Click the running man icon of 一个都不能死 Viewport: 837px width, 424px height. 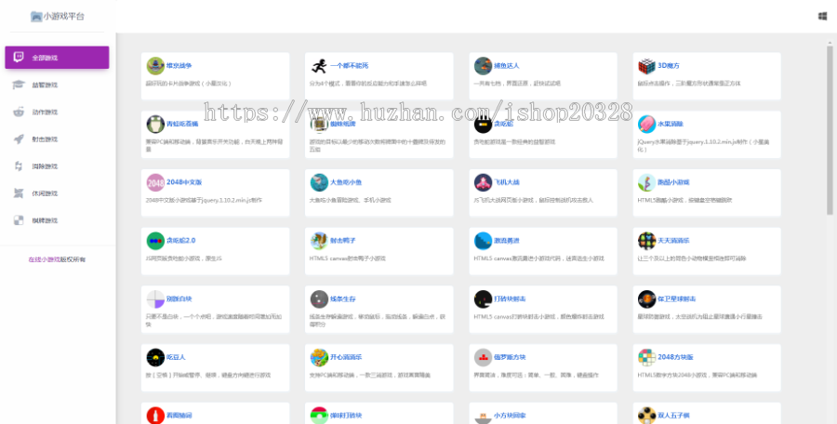click(319, 66)
